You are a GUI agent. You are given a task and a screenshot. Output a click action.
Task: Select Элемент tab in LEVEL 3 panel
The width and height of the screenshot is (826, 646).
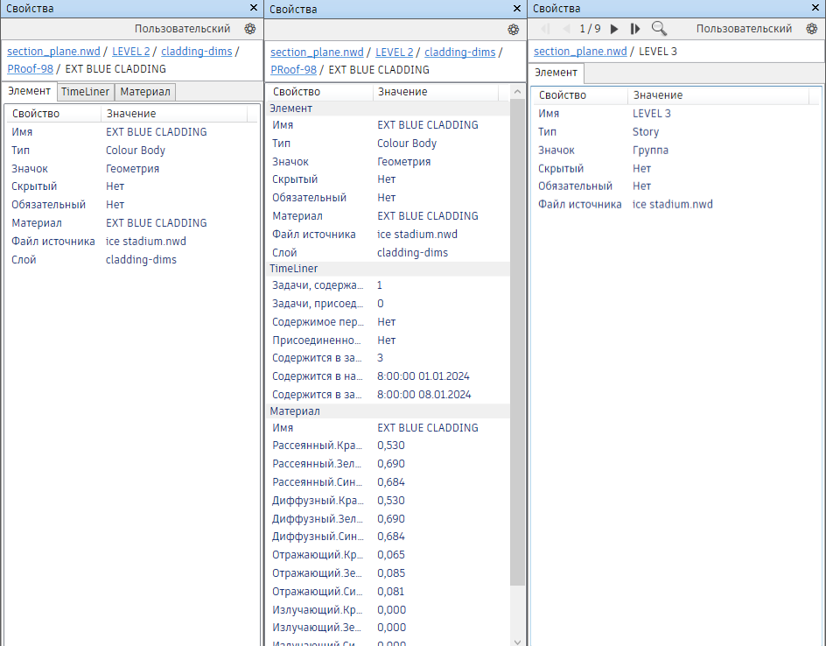(x=556, y=73)
